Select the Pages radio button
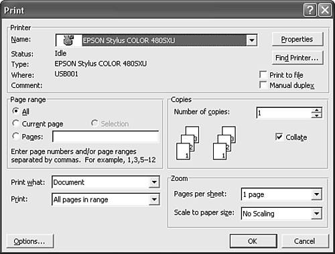This screenshot has height=254, width=335. [15, 136]
